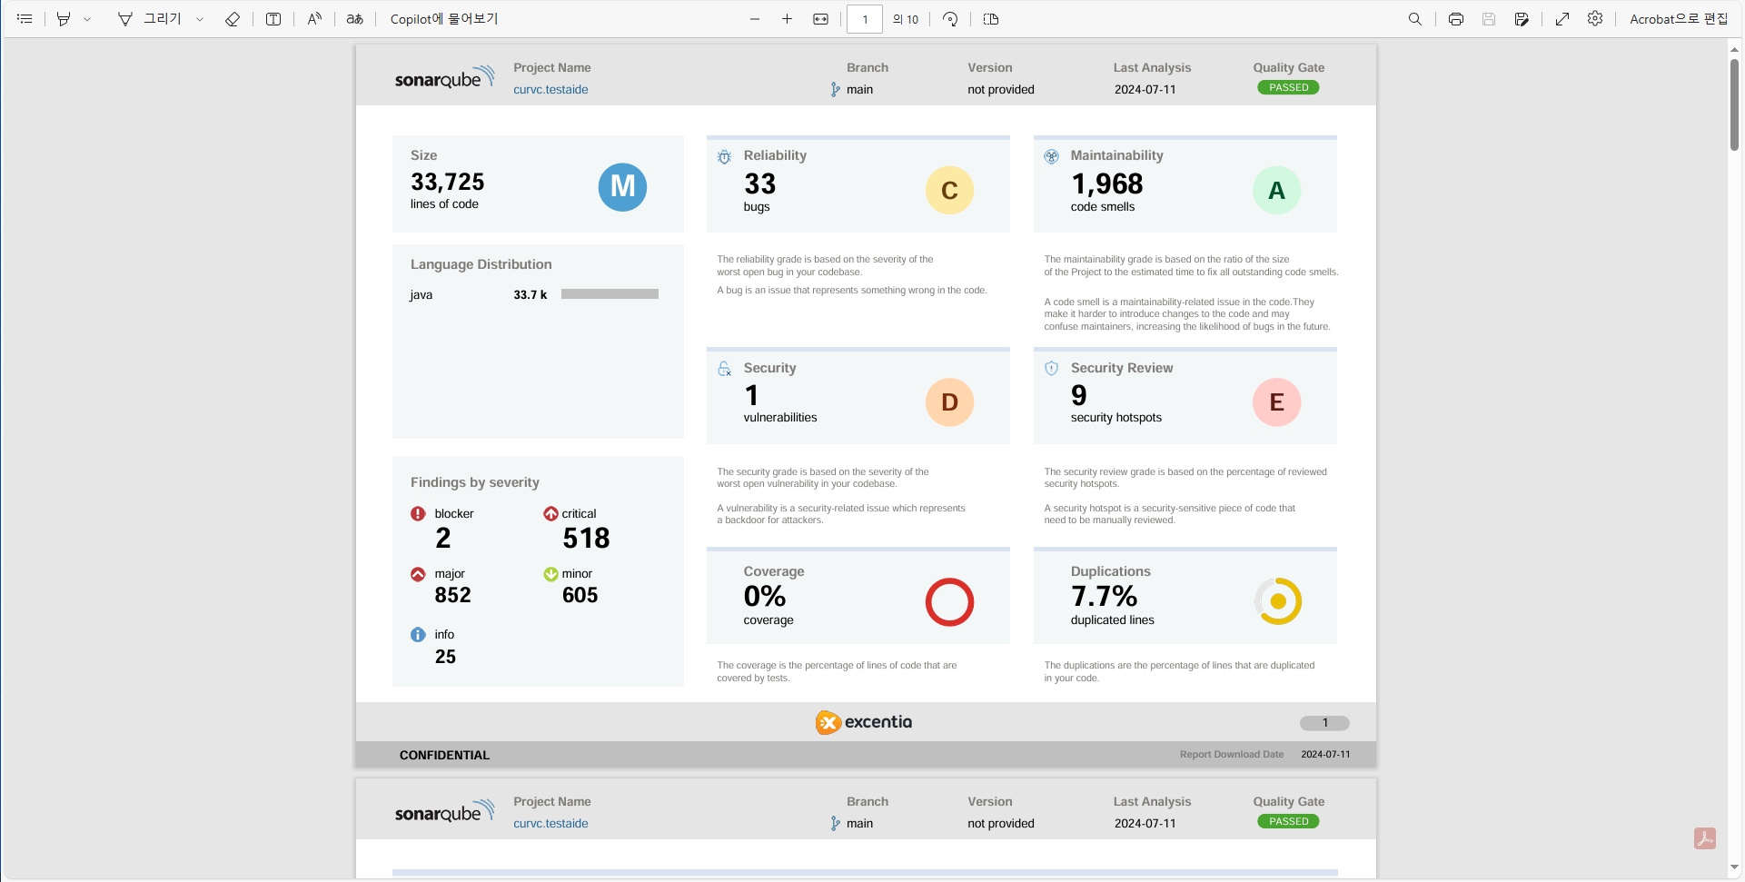Click Copilot에 물어보기 button
Image resolution: width=1745 pixels, height=882 pixels.
pos(444,19)
